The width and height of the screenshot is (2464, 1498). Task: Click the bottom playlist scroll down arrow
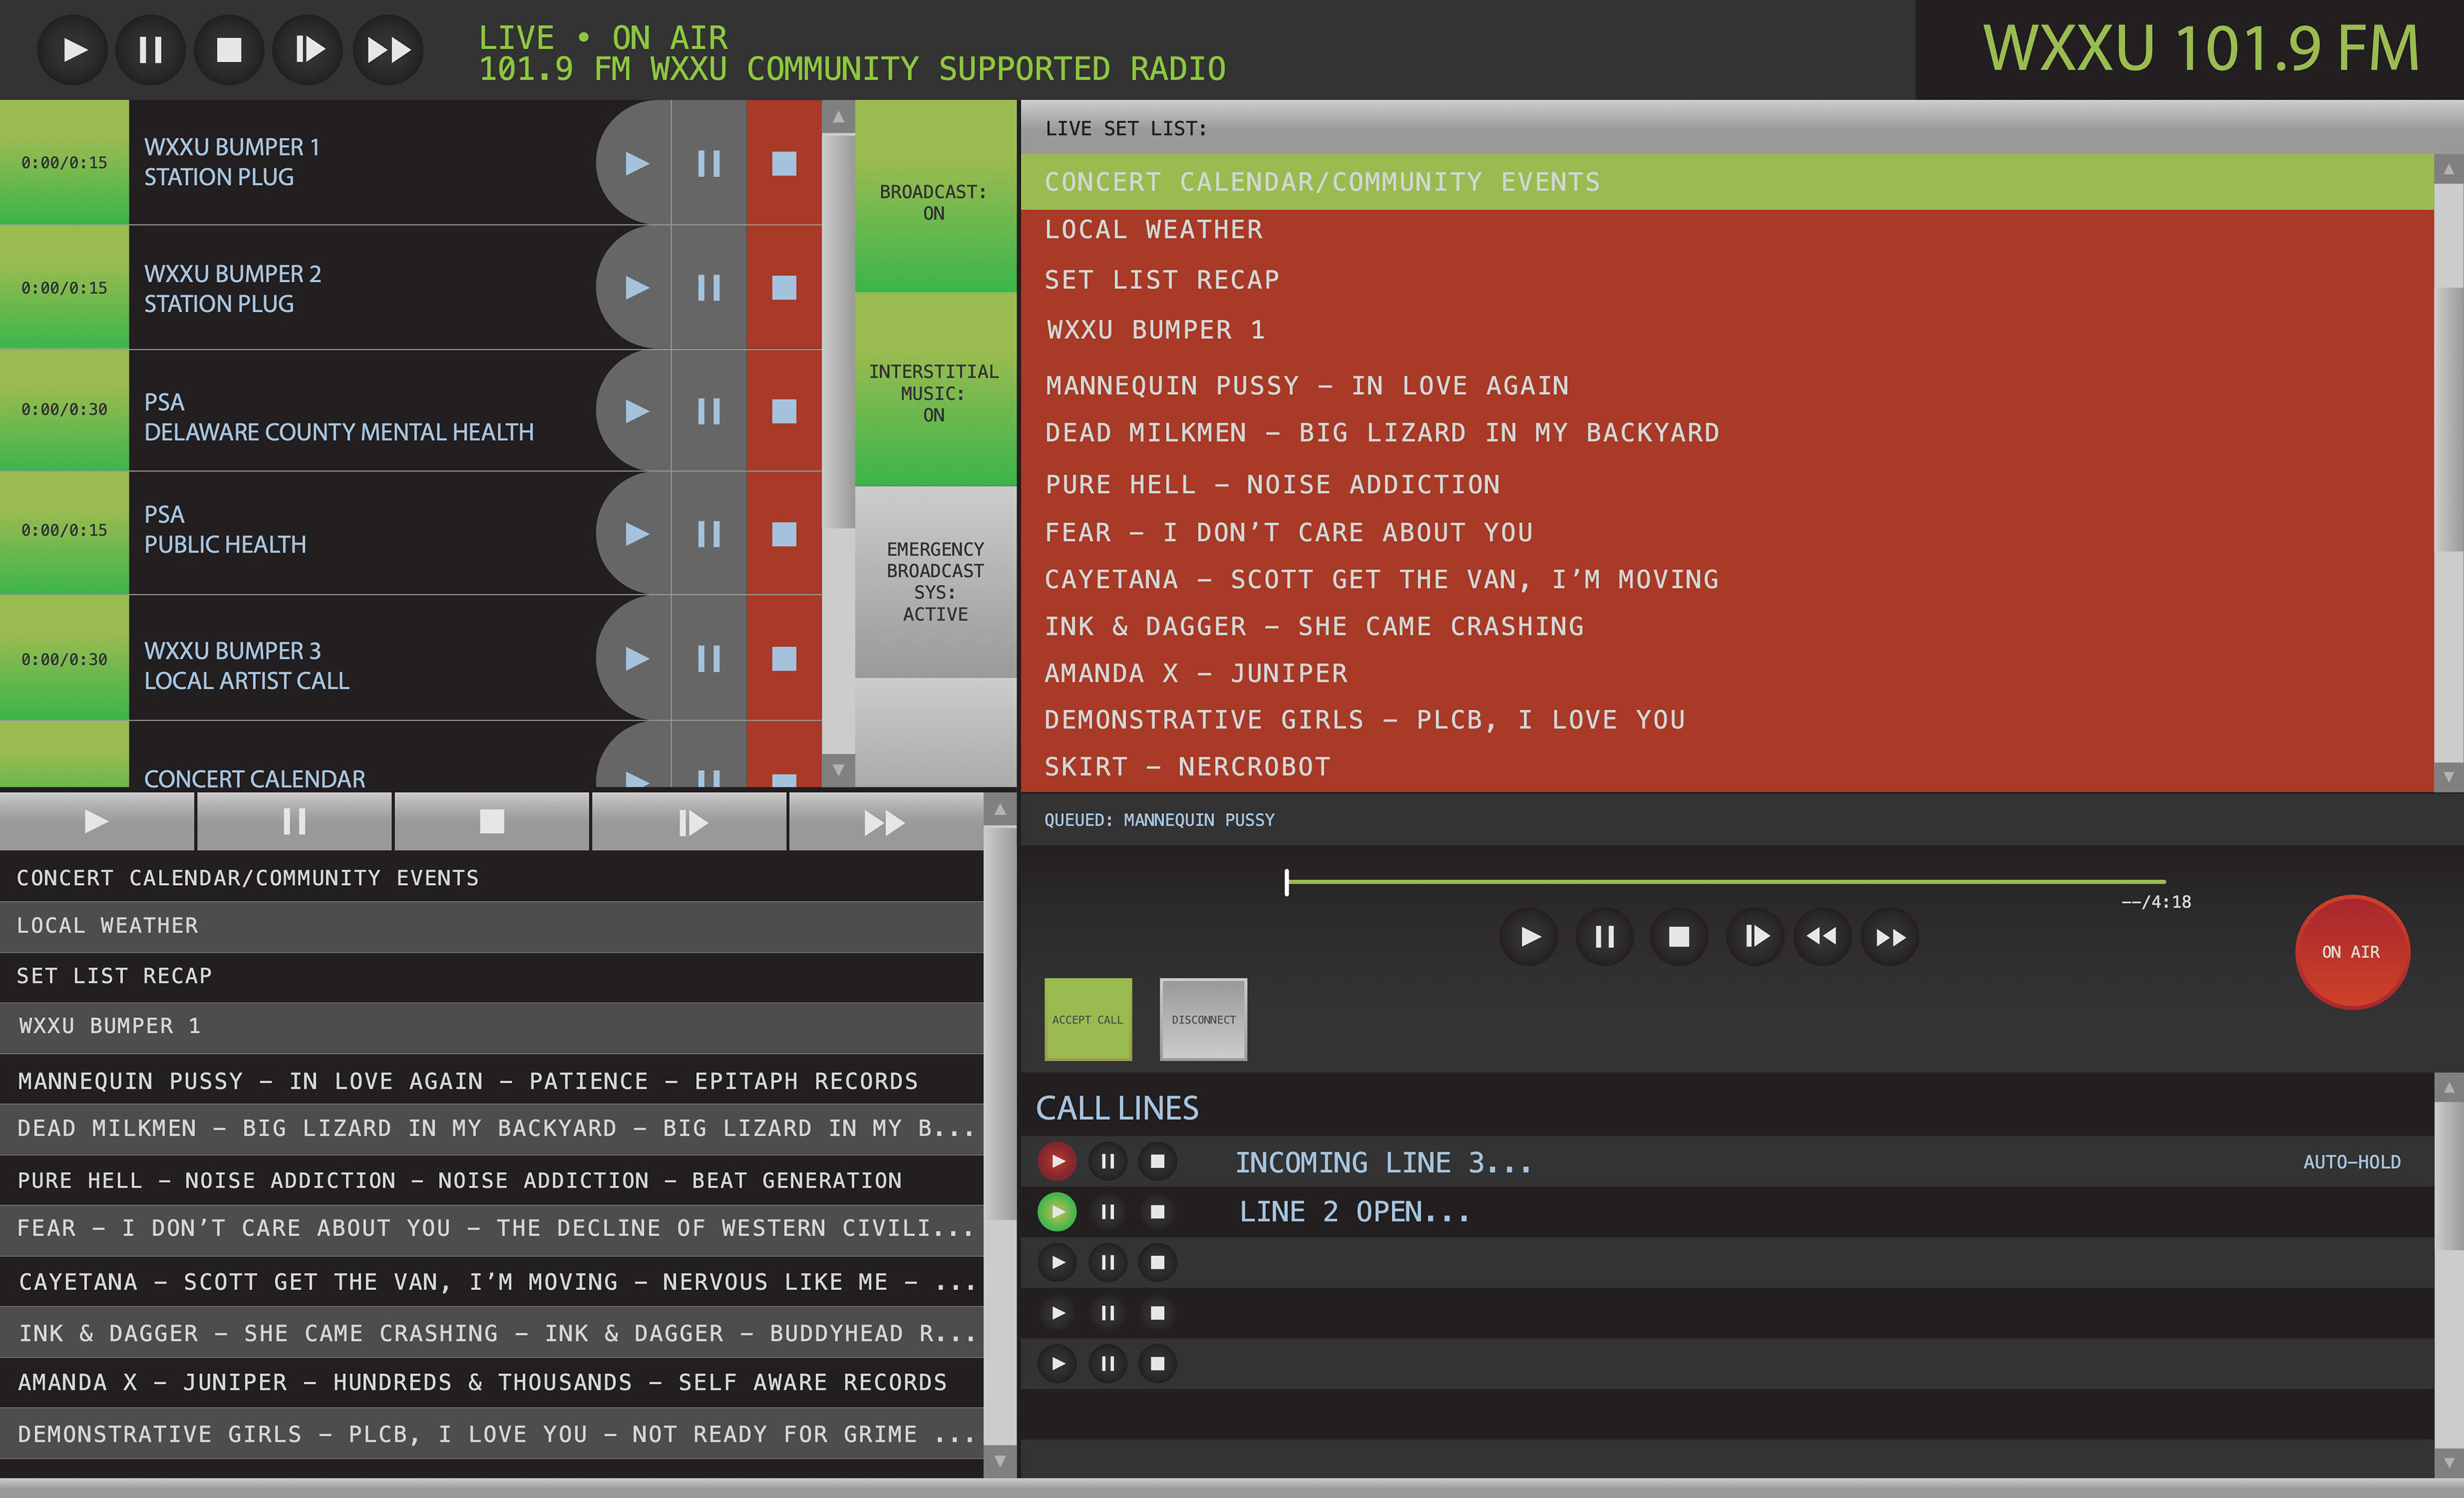coord(1000,1461)
